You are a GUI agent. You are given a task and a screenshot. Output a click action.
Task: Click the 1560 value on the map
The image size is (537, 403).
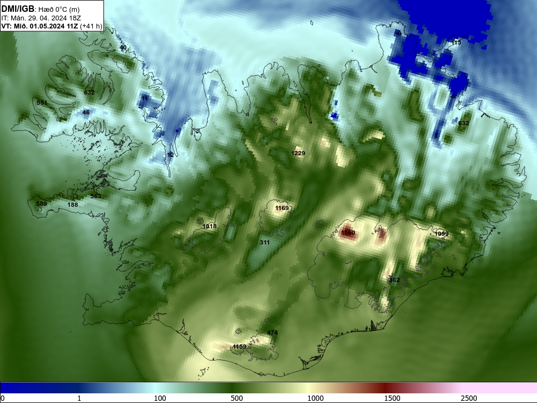coord(348,233)
